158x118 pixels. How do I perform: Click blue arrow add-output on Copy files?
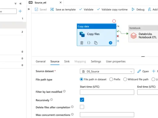(110, 43)
